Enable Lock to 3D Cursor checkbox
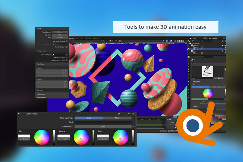Screen dimensions: 243x162 coord(67,57)
